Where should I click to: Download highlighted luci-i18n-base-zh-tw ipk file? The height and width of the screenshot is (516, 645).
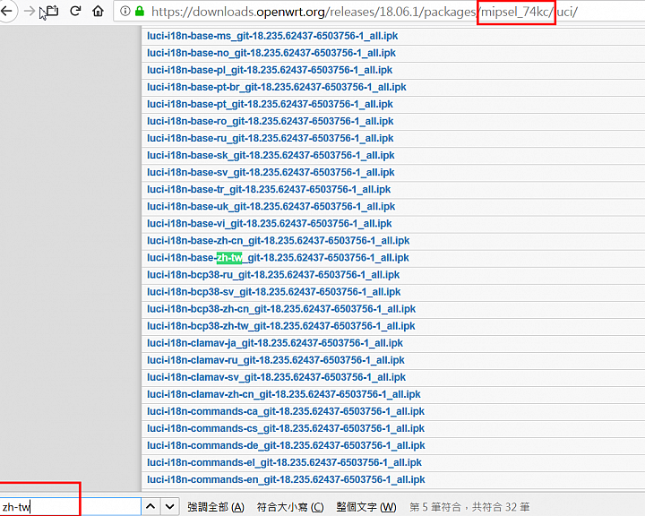(x=278, y=258)
